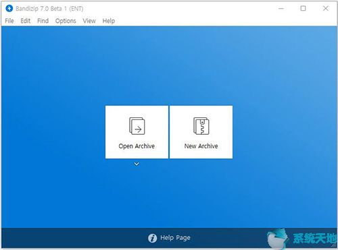Open the File menu
The width and height of the screenshot is (338, 250).
9,21
